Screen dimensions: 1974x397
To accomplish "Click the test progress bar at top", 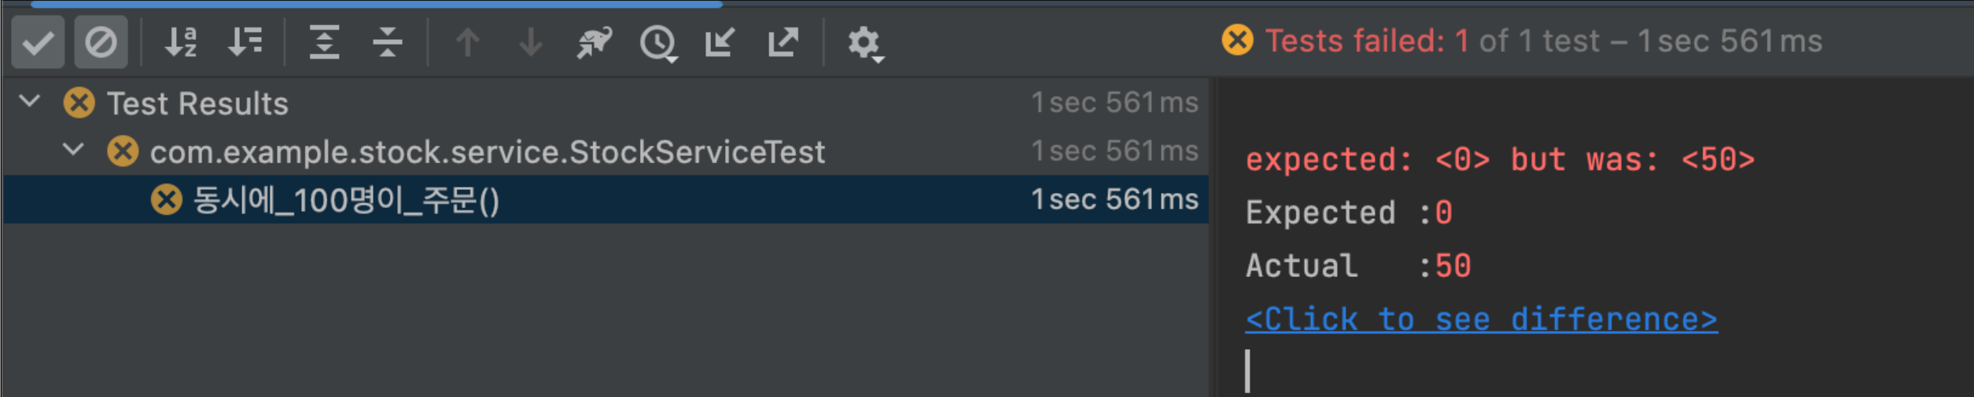I will click(x=376, y=4).
